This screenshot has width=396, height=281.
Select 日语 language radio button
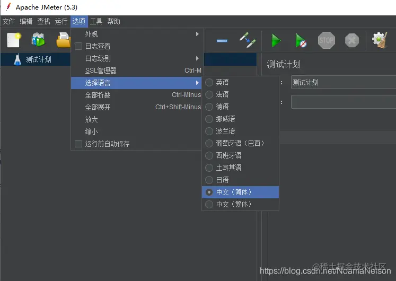[x=209, y=180]
